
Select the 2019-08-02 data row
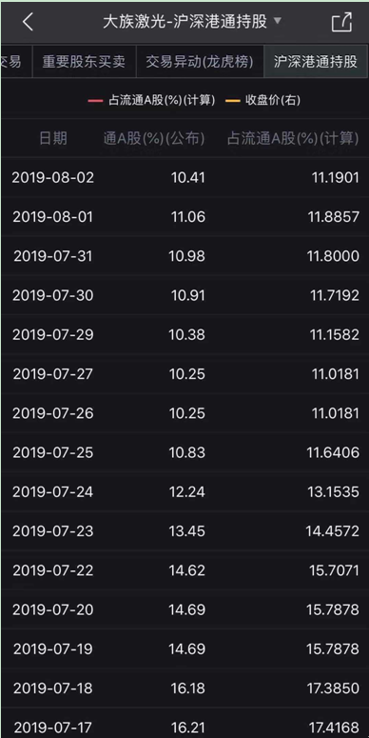pos(184,177)
